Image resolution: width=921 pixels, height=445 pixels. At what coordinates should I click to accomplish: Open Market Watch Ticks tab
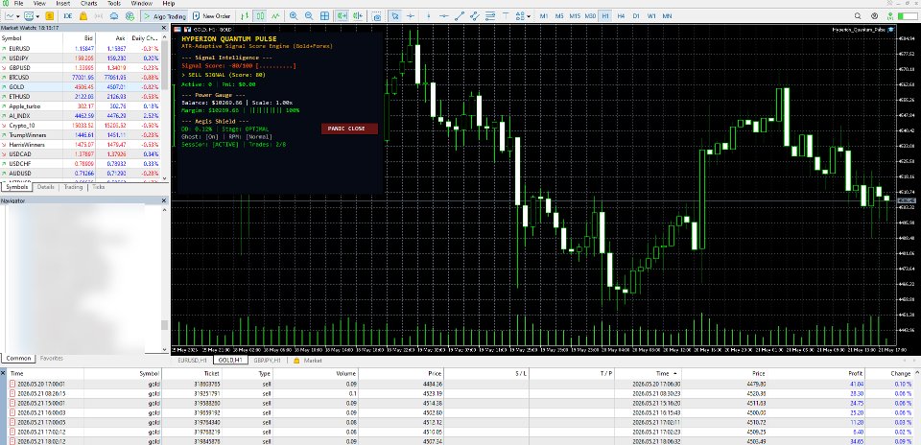(98, 187)
